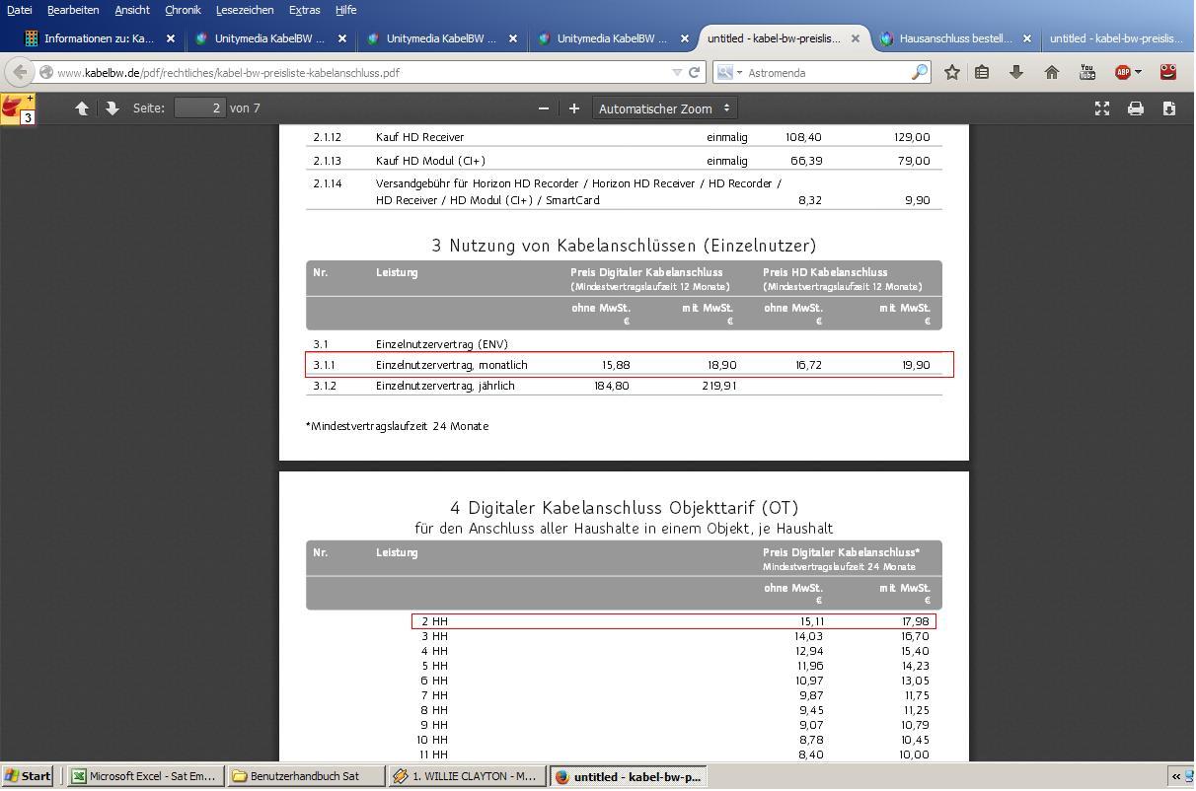The image size is (1196, 791).
Task: Print the PDF document
Action: [x=1136, y=108]
